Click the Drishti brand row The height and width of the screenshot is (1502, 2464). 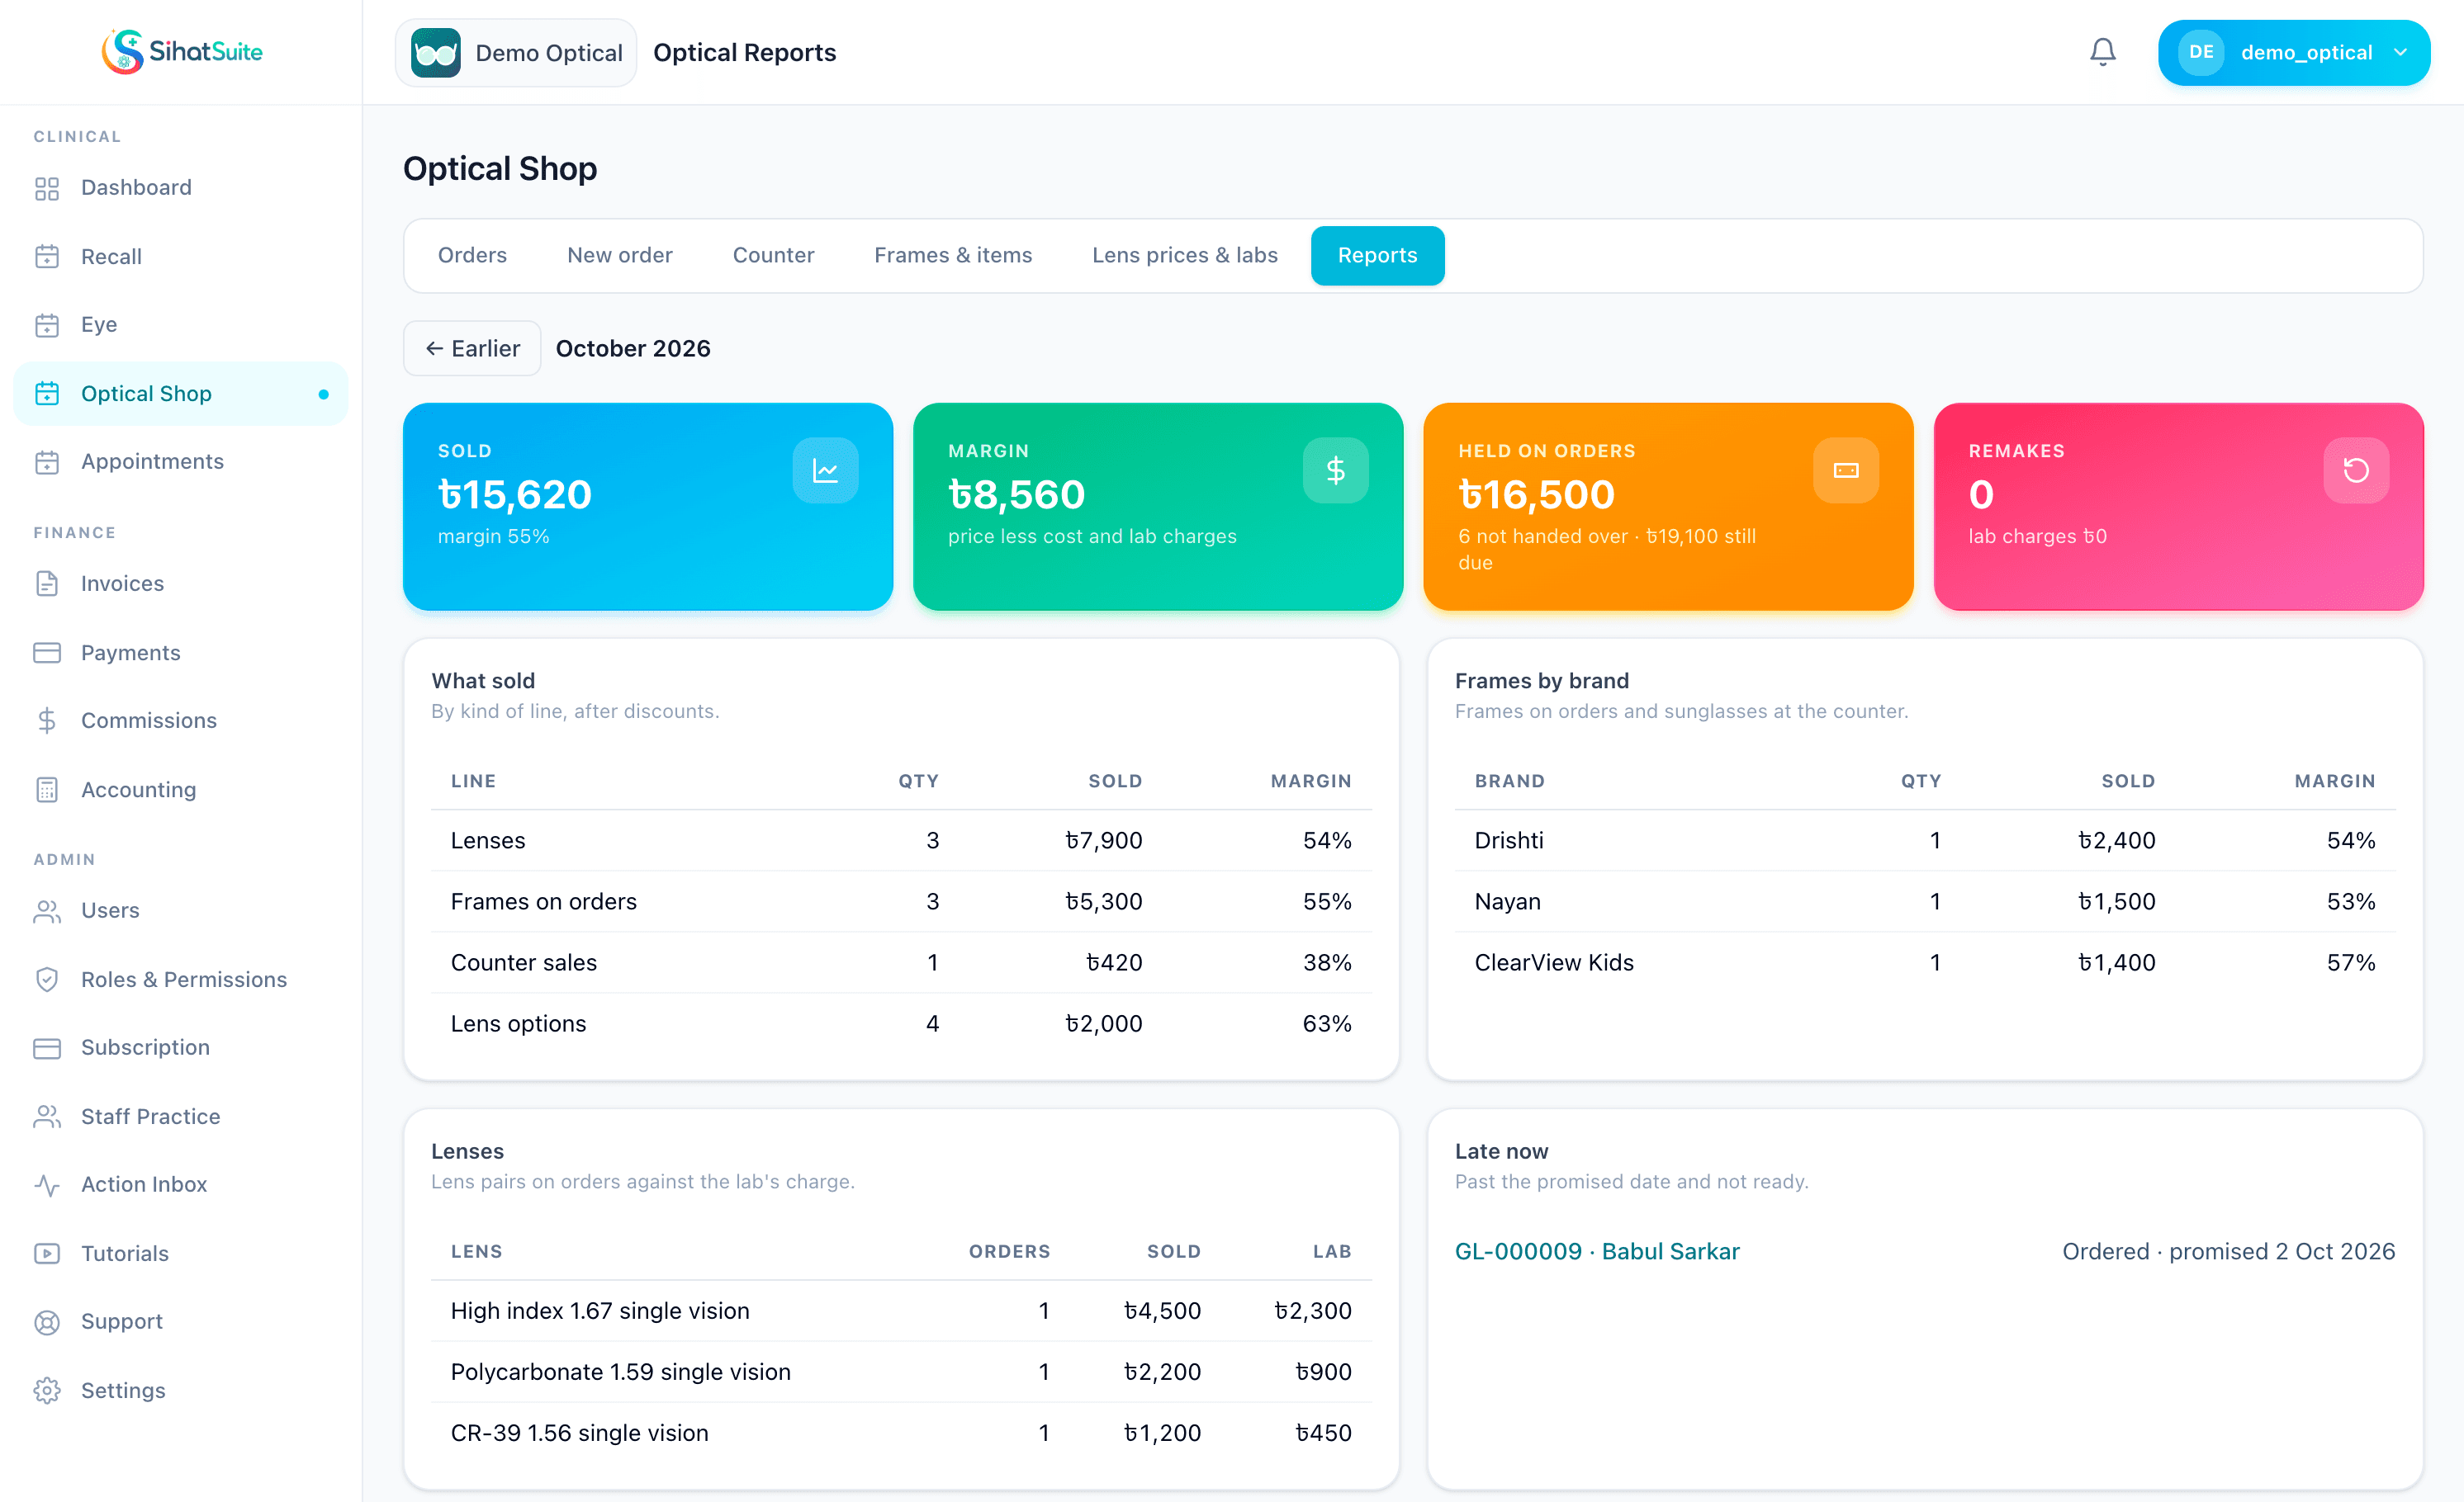click(1925, 840)
